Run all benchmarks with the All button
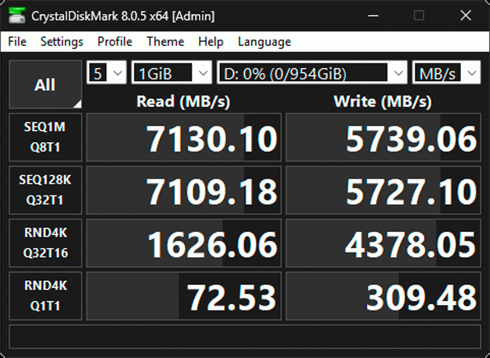This screenshot has width=490, height=358. [x=45, y=85]
